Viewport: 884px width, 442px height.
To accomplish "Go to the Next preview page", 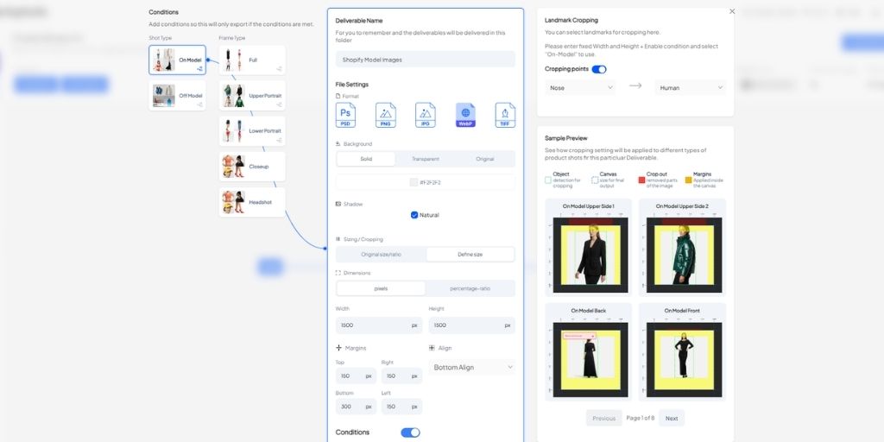I will coord(672,419).
